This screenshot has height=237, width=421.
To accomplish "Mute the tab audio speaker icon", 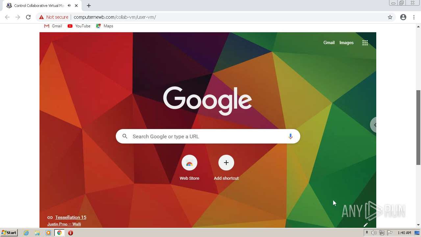I will tap(69, 6).
